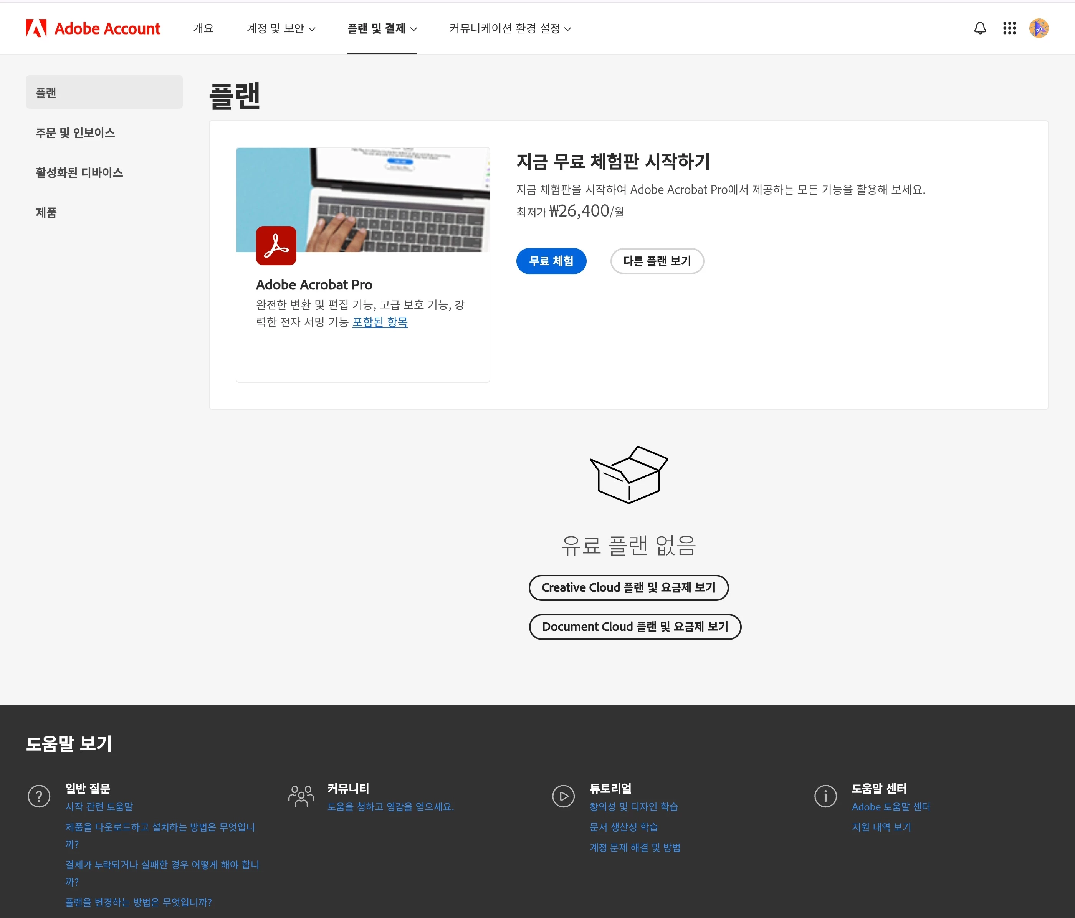This screenshot has height=918, width=1075.
Task: Open the 포함된 항목 link
Action: [380, 322]
